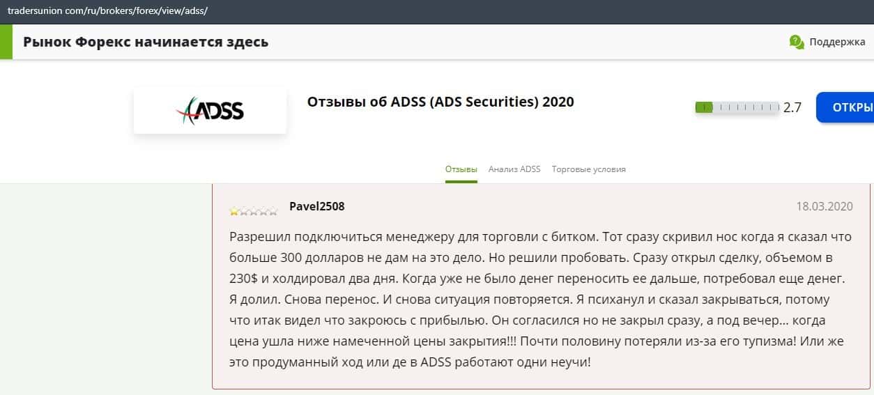Click the green support chat bubble icon
The height and width of the screenshot is (395, 874).
(796, 42)
